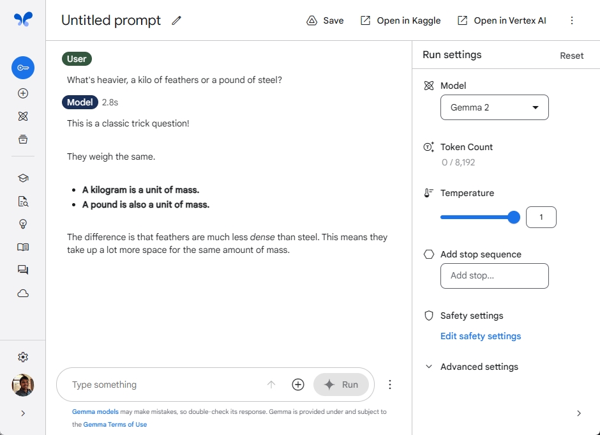
Task: Open the three-dot menu in the top header
Action: coord(572,20)
